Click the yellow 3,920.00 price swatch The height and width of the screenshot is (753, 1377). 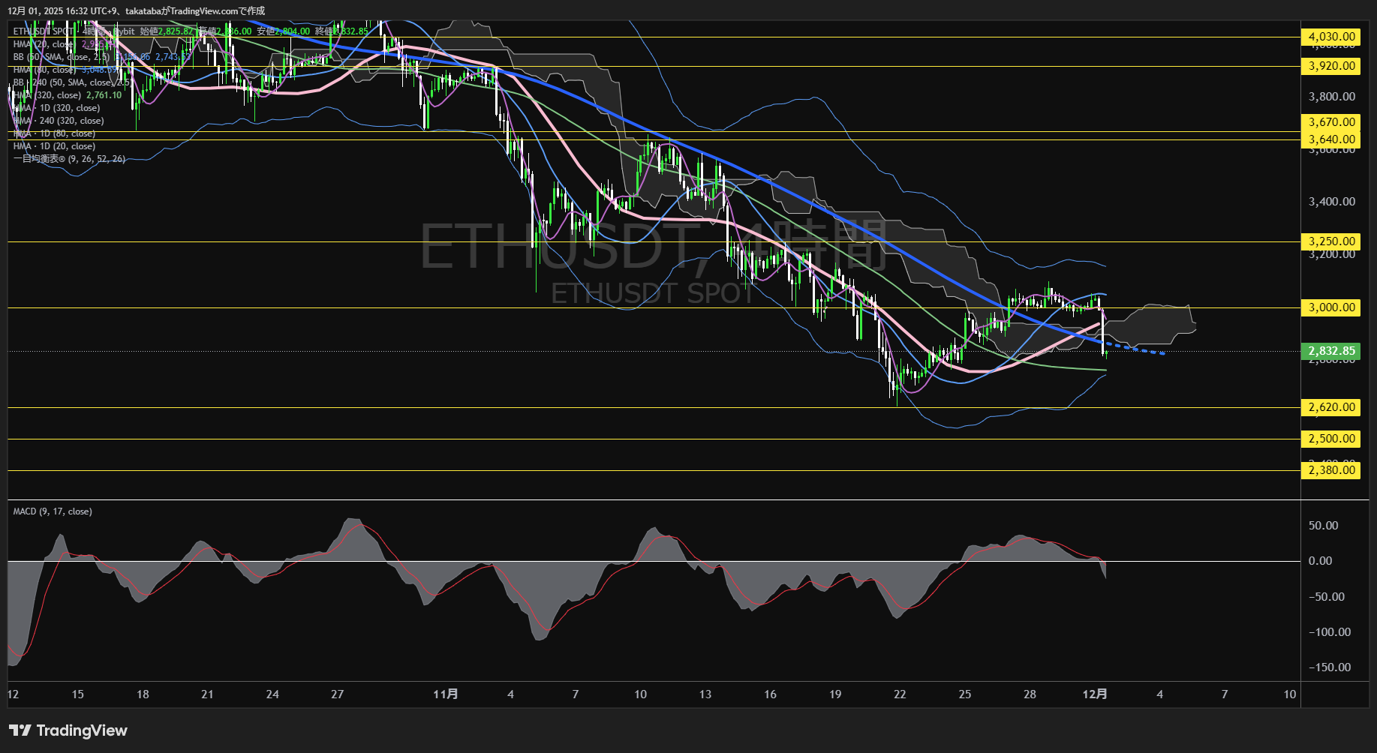(1330, 66)
